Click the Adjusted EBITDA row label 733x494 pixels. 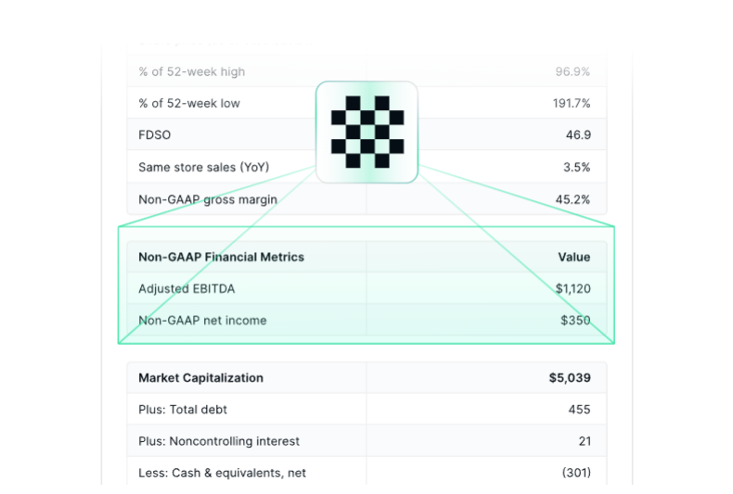click(186, 288)
